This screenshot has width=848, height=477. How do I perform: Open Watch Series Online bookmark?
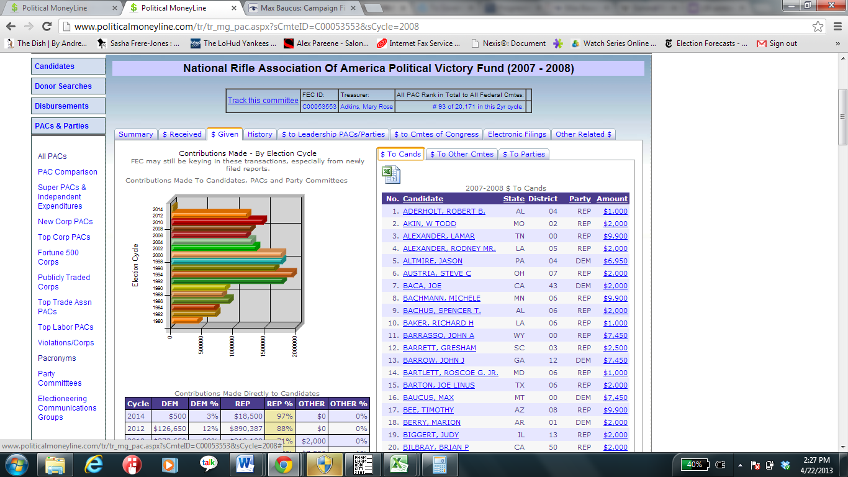[613, 43]
